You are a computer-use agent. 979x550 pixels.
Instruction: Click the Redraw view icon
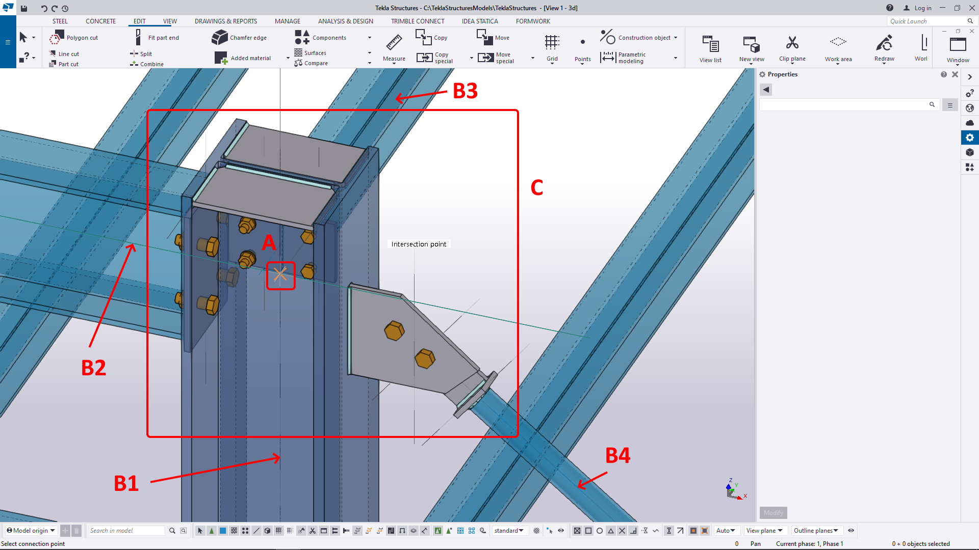(x=884, y=43)
